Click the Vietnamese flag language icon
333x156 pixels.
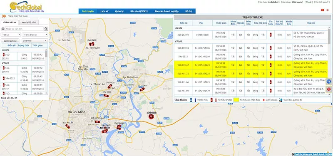tap(322, 10)
